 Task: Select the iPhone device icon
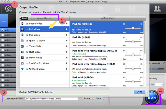22,24
